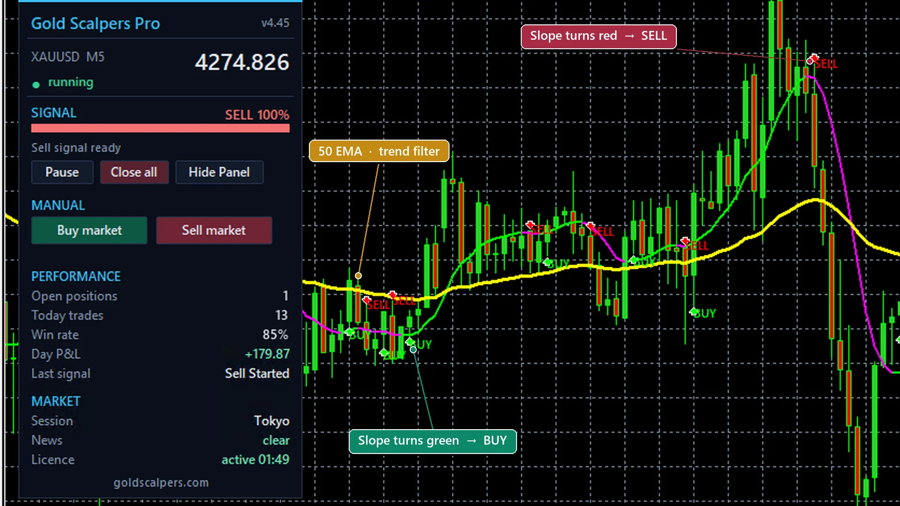
Task: Hide the trading panel
Action: [219, 172]
